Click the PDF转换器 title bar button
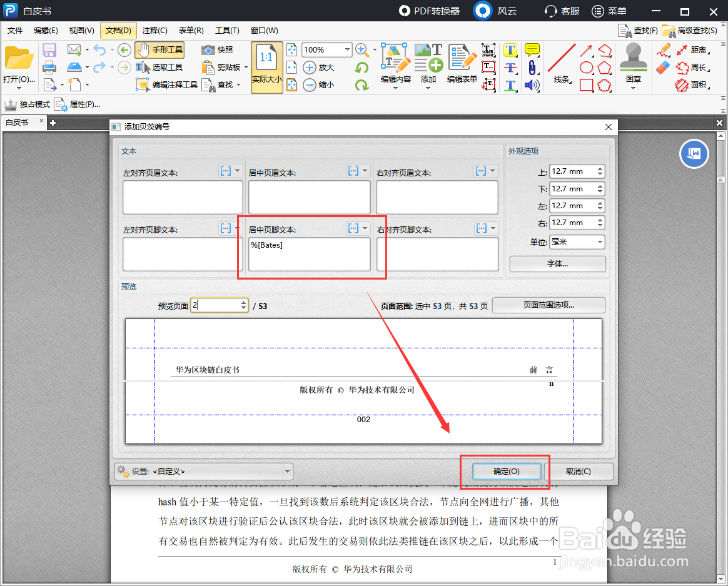This screenshot has height=586, width=728. [x=429, y=11]
